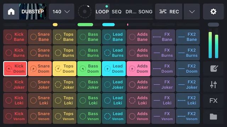Screen dimensions: 227x127
Task: Click the green Bass column level indicator
Action: pyautogui.click(x=85, y=25)
